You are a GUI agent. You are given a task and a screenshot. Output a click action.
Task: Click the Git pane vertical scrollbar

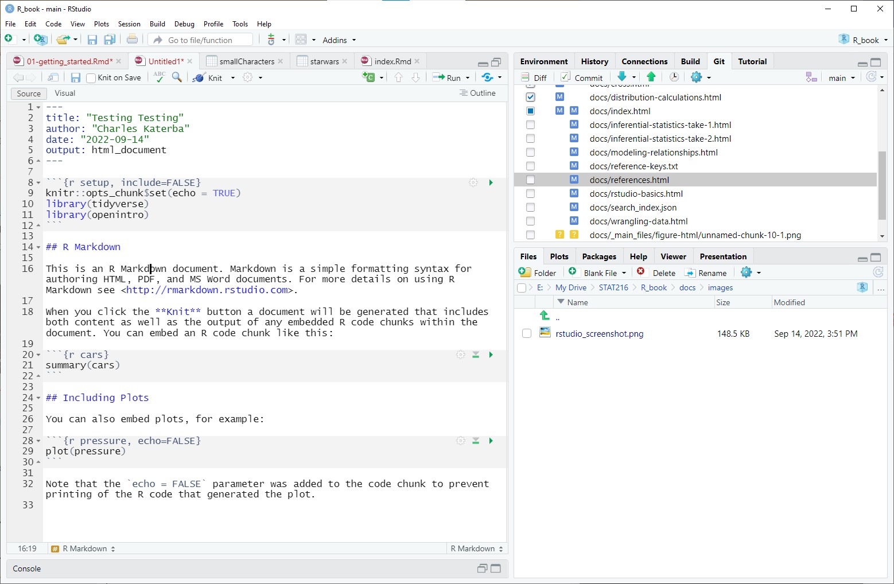point(882,185)
